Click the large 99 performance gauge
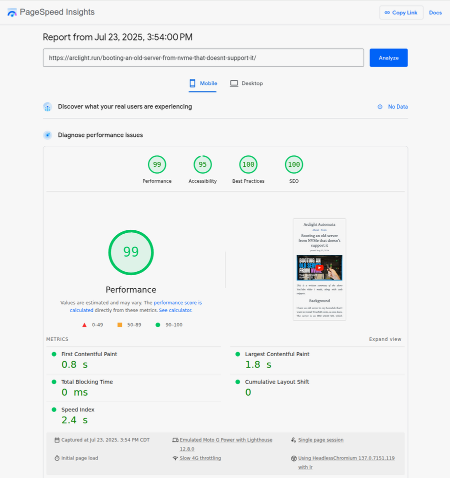This screenshot has width=450, height=478. 131,252
